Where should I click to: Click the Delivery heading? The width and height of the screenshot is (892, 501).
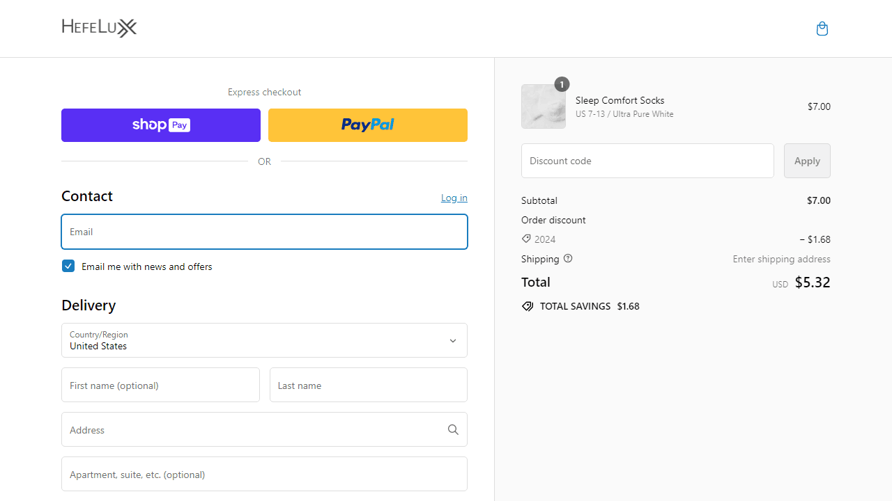tap(89, 305)
